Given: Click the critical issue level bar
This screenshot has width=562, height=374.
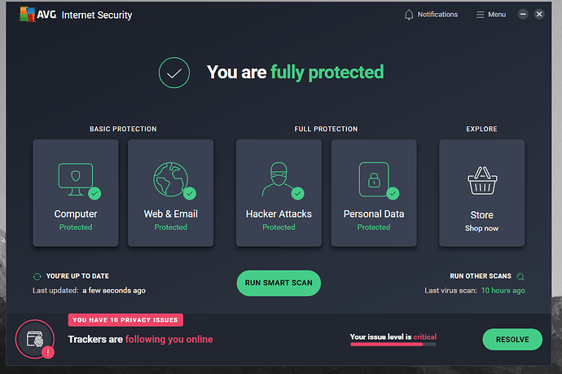Looking at the screenshot, I should point(393,345).
